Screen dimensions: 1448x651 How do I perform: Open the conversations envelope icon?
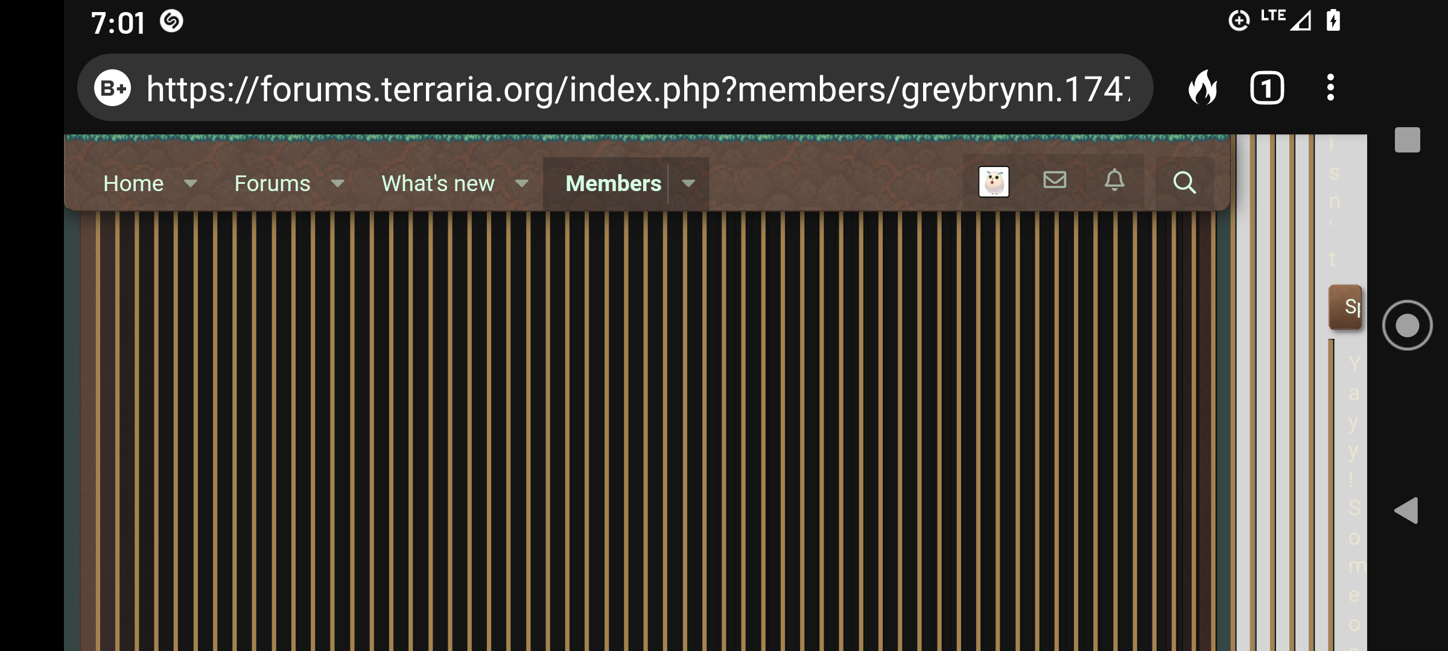coord(1055,180)
